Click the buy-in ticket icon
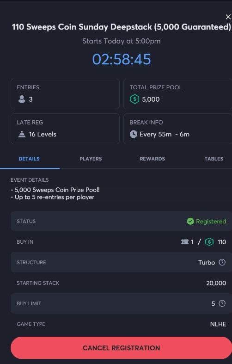 (185, 242)
